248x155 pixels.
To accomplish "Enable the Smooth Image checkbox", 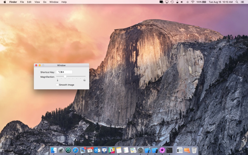I will click(x=57, y=85).
